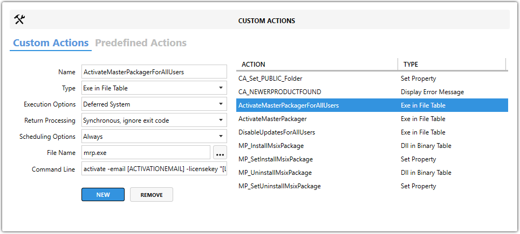Viewport: 520px width, 234px height.
Task: Select the CA_Set_PUBLIC_Folder row
Action: click(x=372, y=79)
